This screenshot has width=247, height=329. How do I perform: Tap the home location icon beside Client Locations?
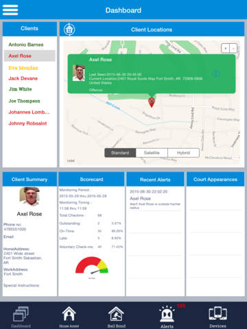pyautogui.click(x=69, y=29)
